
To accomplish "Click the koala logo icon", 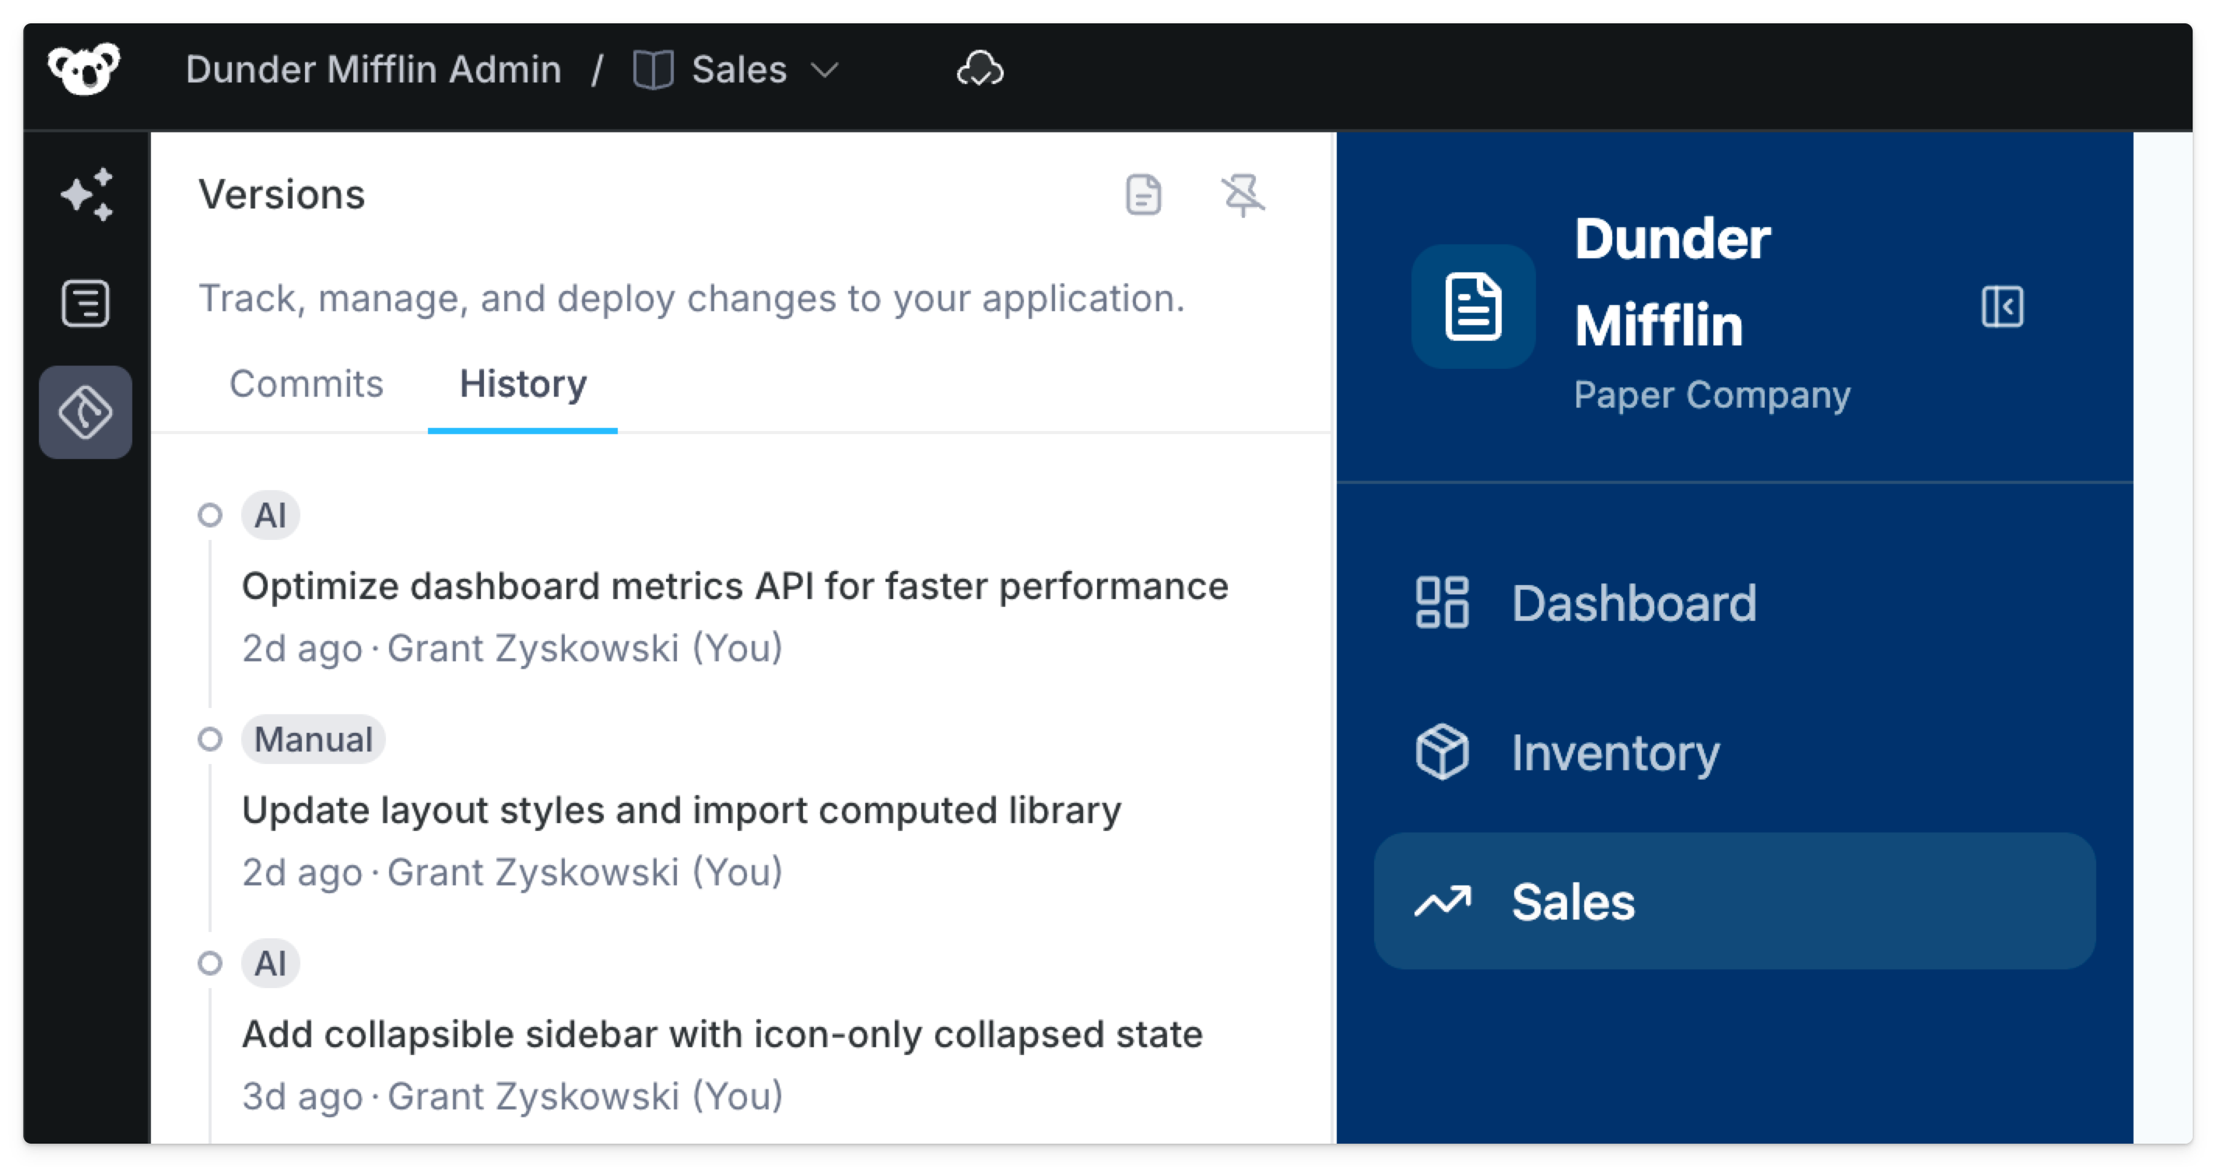I will [83, 68].
